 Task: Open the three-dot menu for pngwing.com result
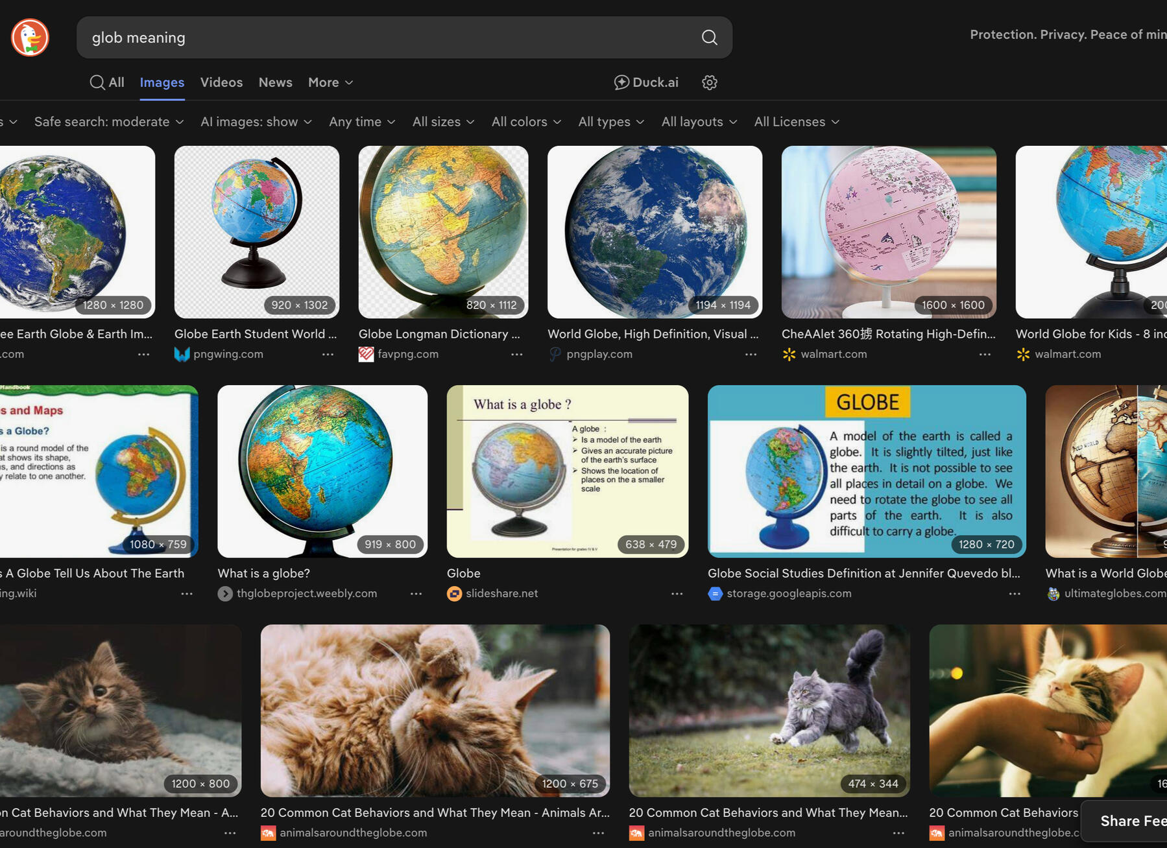pos(328,354)
